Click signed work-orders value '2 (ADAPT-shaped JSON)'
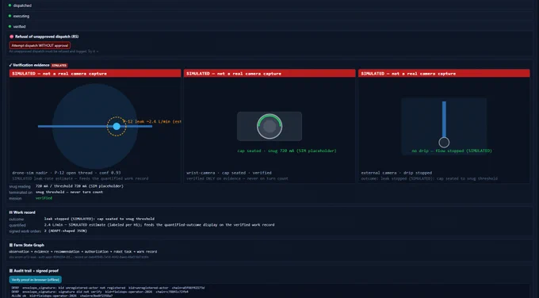This screenshot has height=298, width=539. pyautogui.click(x=65, y=231)
